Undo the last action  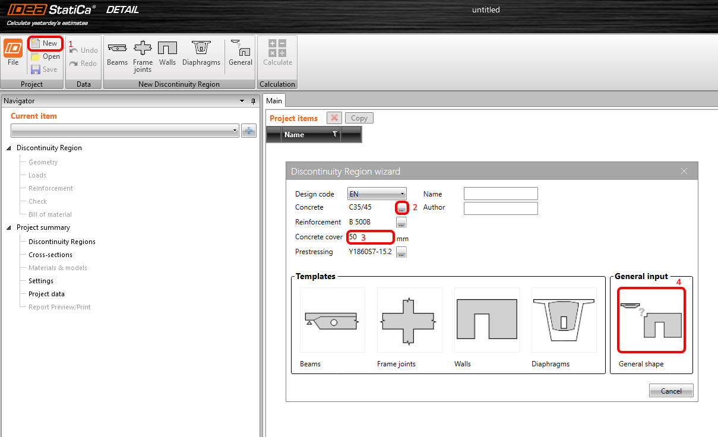[x=83, y=50]
